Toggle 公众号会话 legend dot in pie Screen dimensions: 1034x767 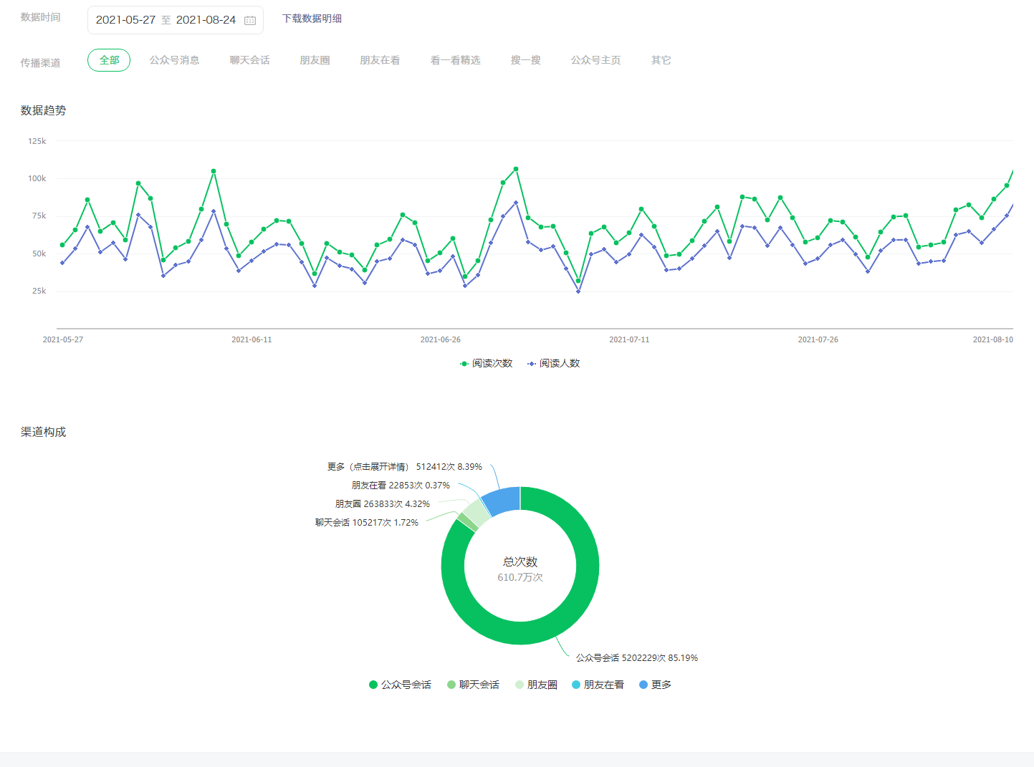pos(373,685)
